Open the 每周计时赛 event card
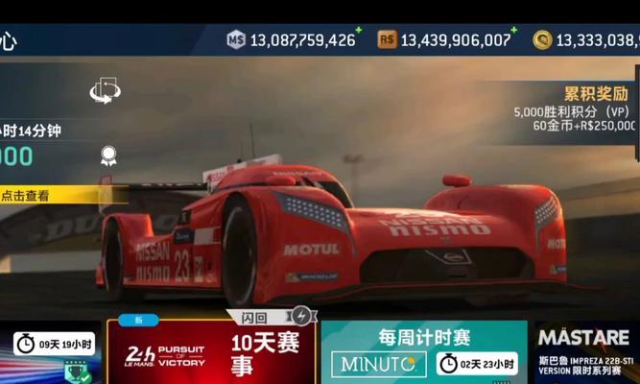This screenshot has width=640, height=384. click(424, 351)
